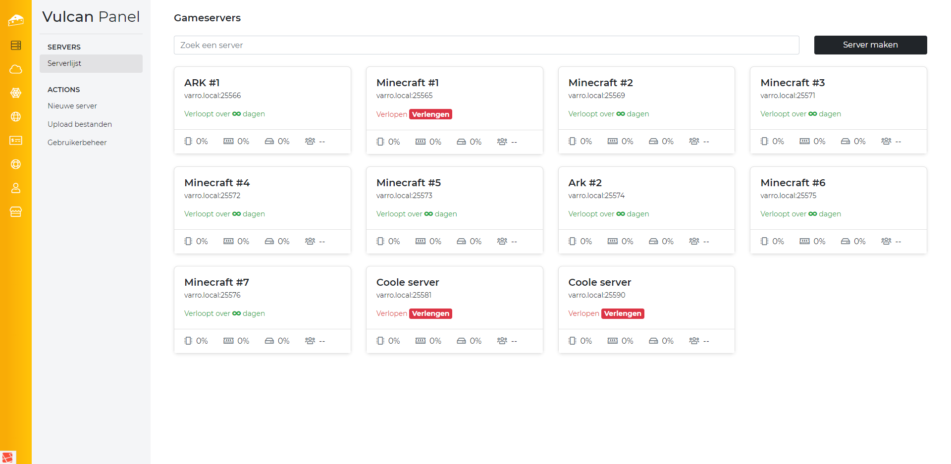Click the red debug icon at bottom-left
Screen dimensions: 951x464
click(x=8, y=457)
